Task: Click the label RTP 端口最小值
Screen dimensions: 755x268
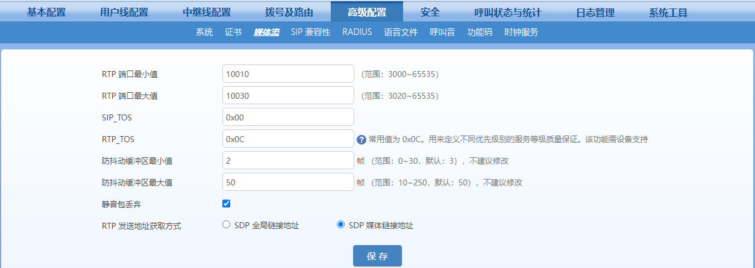Action: (130, 74)
